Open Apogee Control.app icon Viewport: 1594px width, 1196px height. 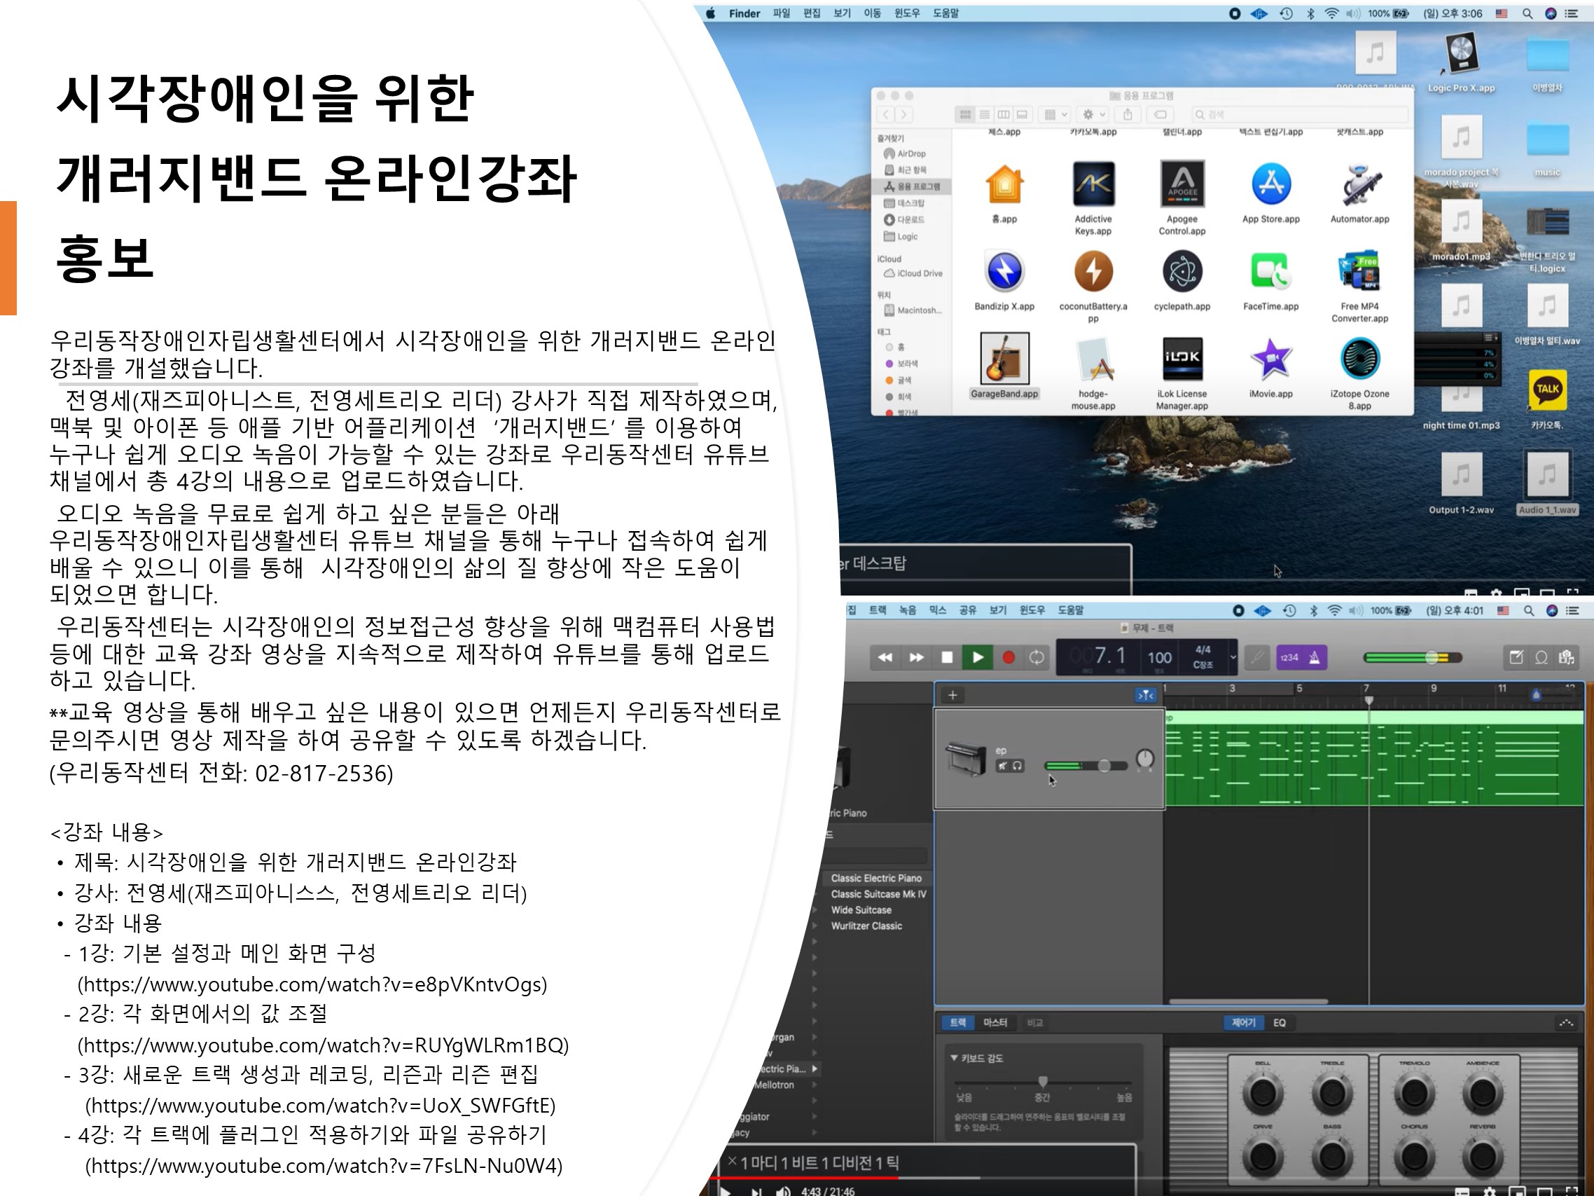(1181, 184)
